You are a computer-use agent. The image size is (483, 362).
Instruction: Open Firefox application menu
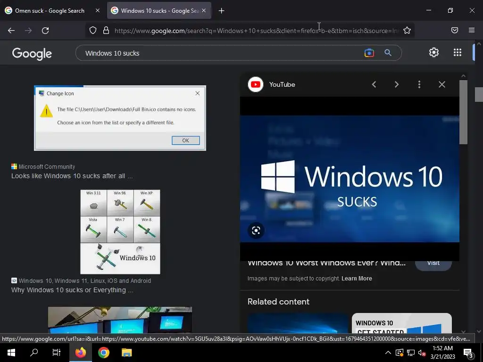pyautogui.click(x=472, y=30)
